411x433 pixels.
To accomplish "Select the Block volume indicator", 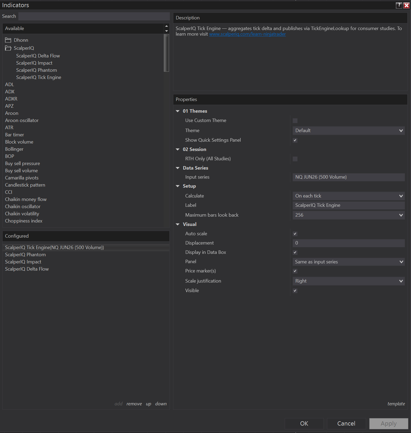I will [19, 142].
